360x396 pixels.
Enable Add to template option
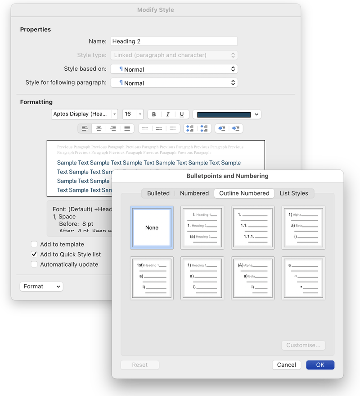pyautogui.click(x=34, y=244)
